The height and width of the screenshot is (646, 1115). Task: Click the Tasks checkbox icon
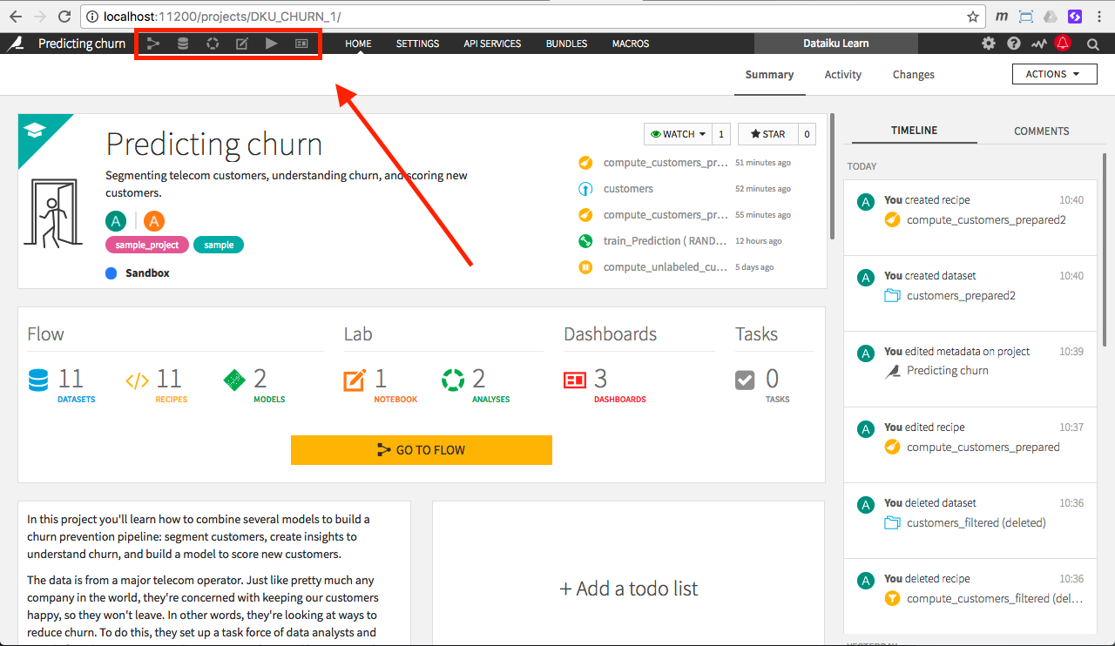[x=745, y=380]
